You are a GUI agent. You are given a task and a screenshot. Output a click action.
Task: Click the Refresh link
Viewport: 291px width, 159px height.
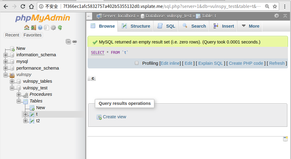pos(277,63)
